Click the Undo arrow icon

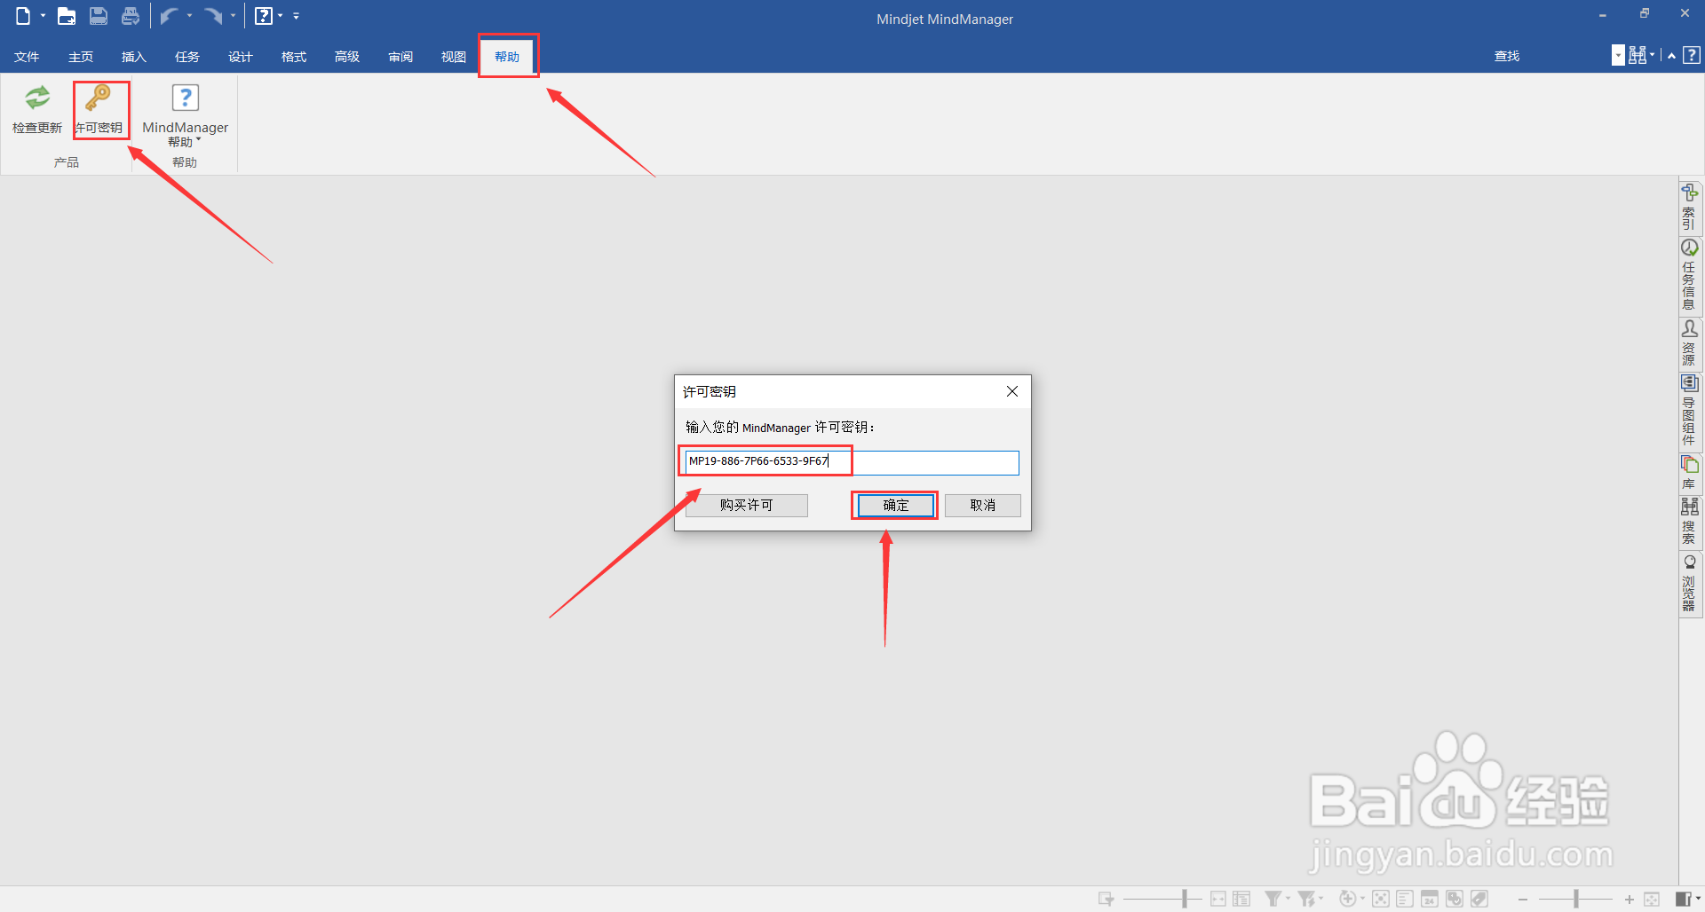(x=169, y=16)
